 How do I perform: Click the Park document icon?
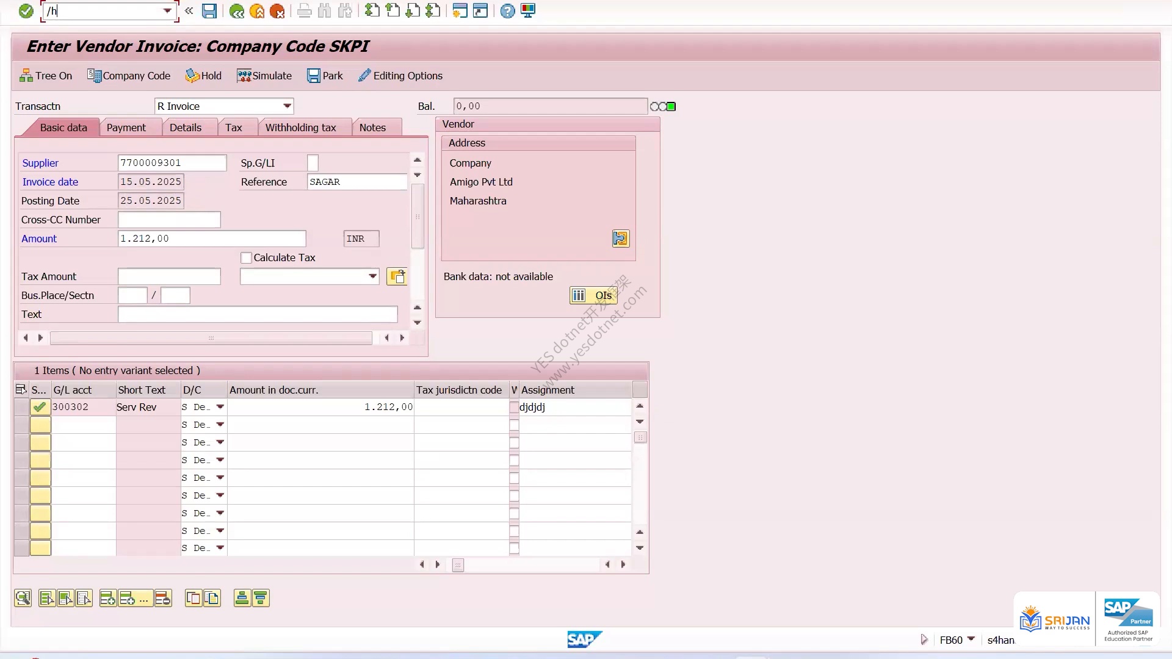[x=325, y=76]
